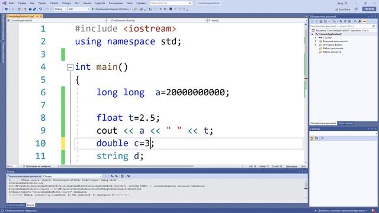Click the magnifier in the top search box

coord(190,3)
